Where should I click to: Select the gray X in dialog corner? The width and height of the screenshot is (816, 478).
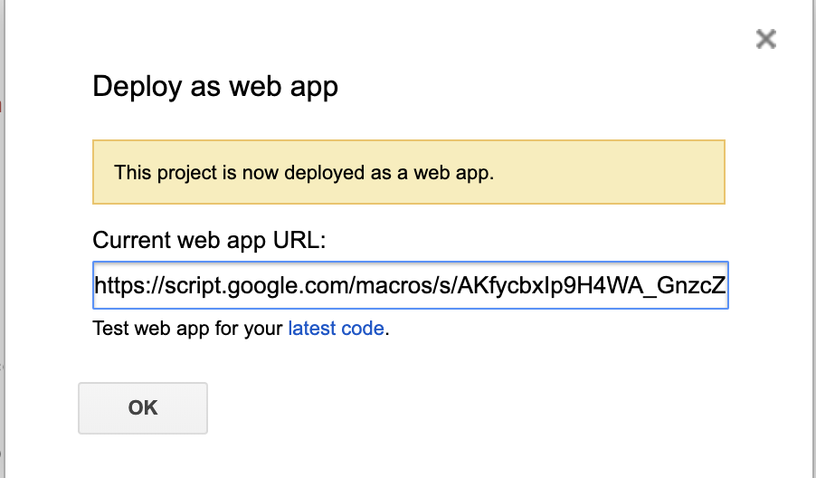(x=766, y=39)
